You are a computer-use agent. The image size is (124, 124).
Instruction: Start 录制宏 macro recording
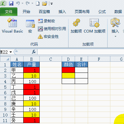pos(46,21)
